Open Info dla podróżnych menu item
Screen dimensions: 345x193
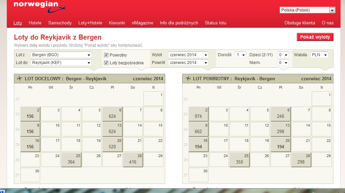179,23
